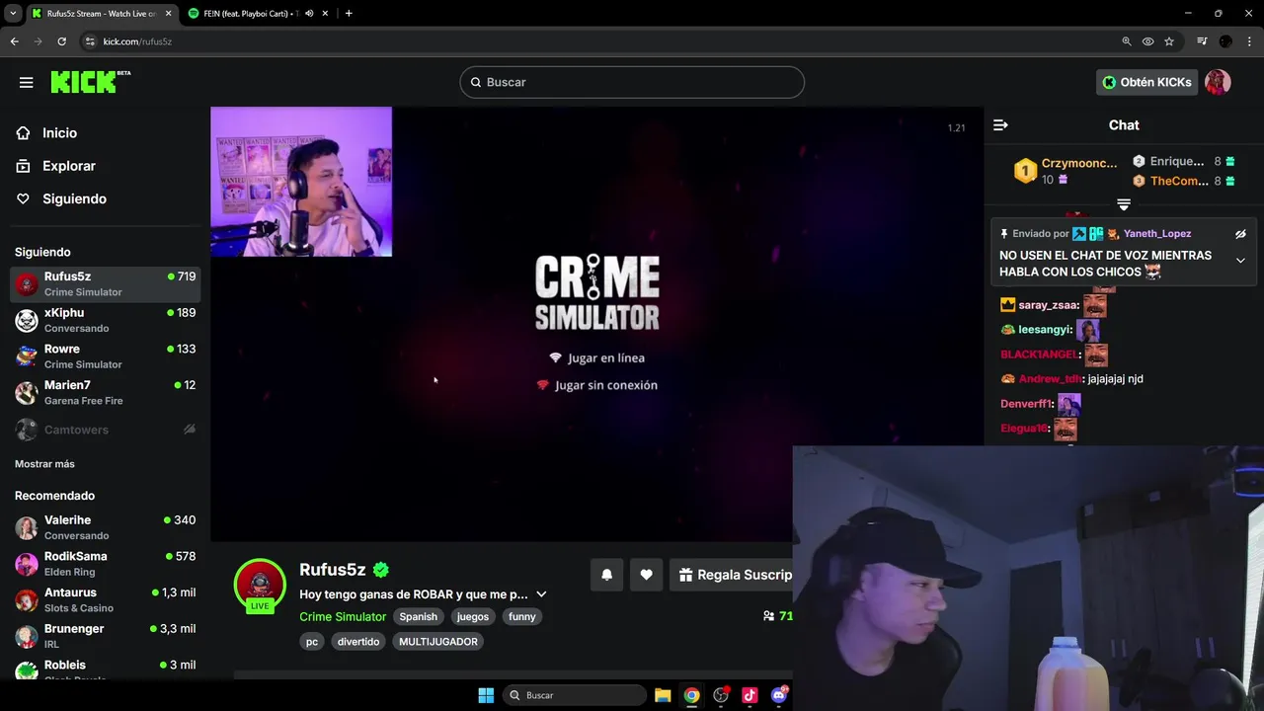1264x711 pixels.
Task: Click the pc tag
Action: (x=312, y=642)
